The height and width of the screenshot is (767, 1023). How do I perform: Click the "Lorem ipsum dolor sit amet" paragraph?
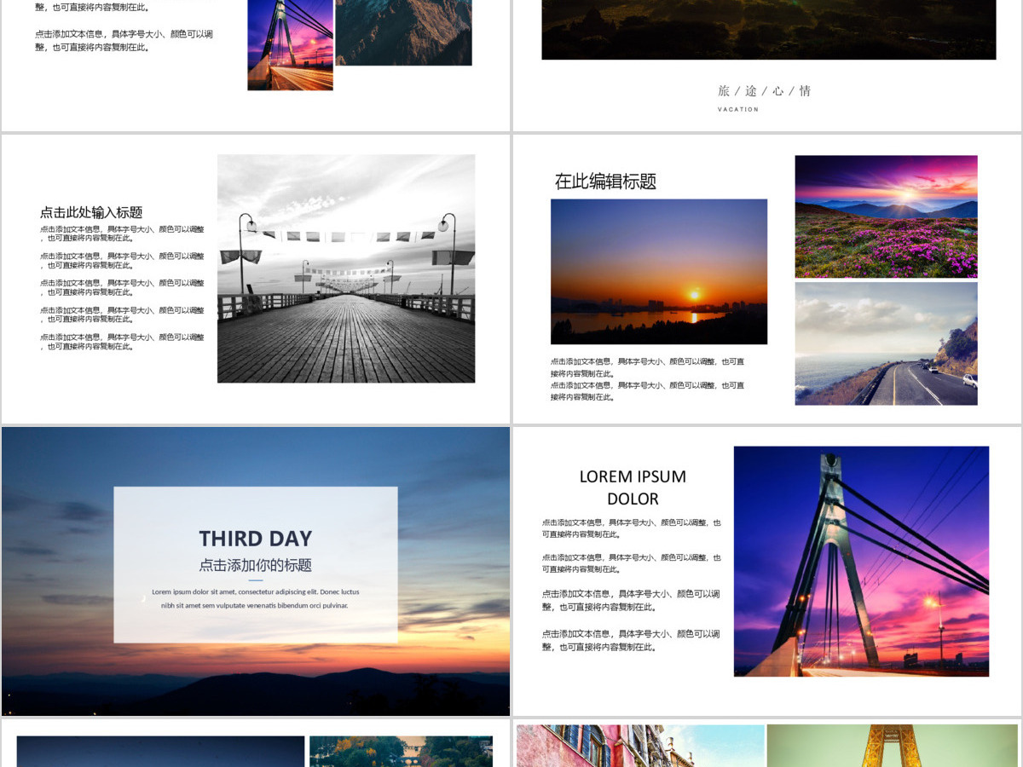(256, 598)
